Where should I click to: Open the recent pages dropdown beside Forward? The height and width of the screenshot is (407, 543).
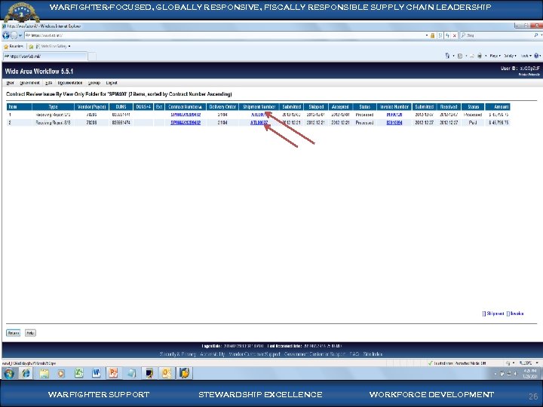point(20,35)
